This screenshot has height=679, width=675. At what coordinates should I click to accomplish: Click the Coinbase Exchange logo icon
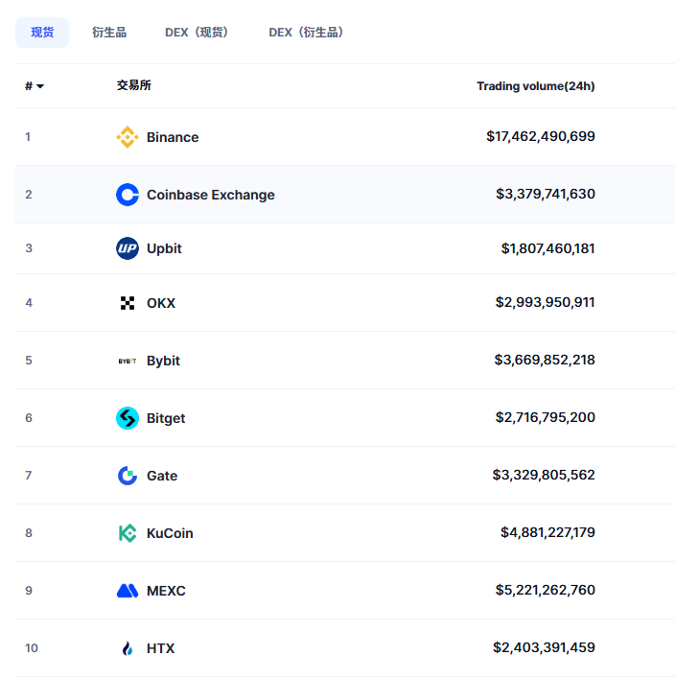click(128, 195)
